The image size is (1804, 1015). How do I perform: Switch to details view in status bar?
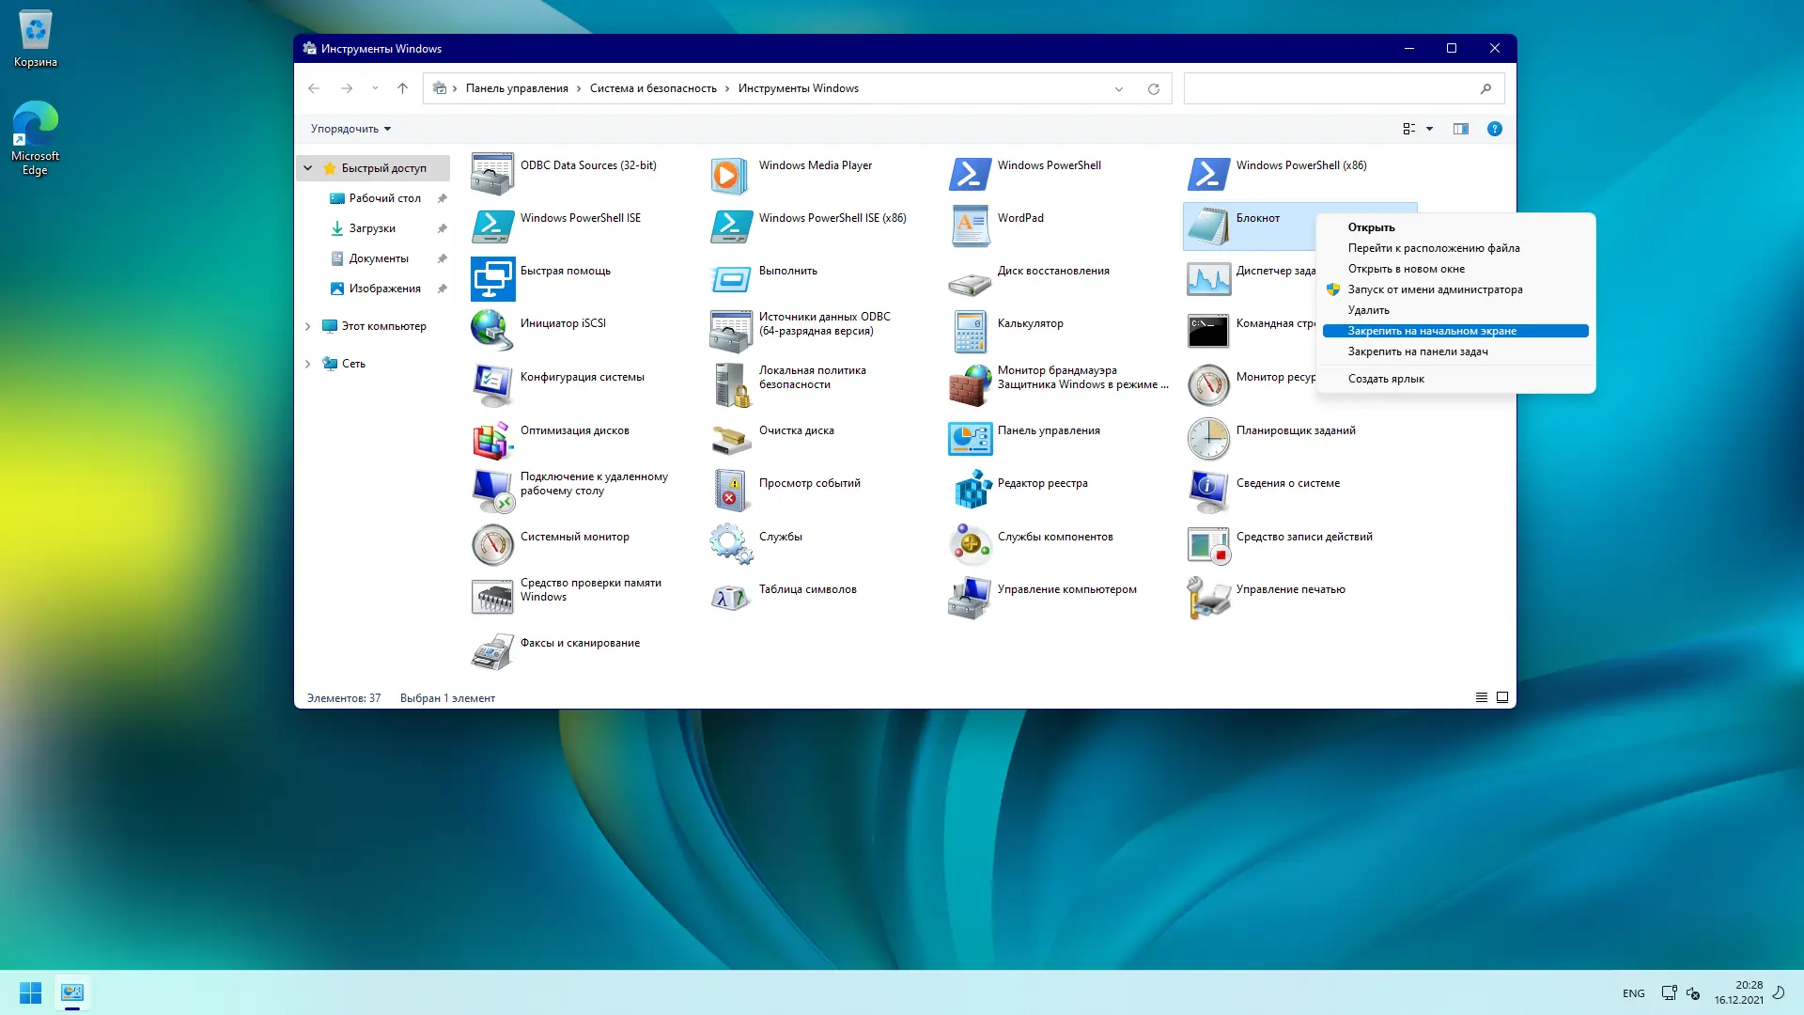(x=1482, y=697)
